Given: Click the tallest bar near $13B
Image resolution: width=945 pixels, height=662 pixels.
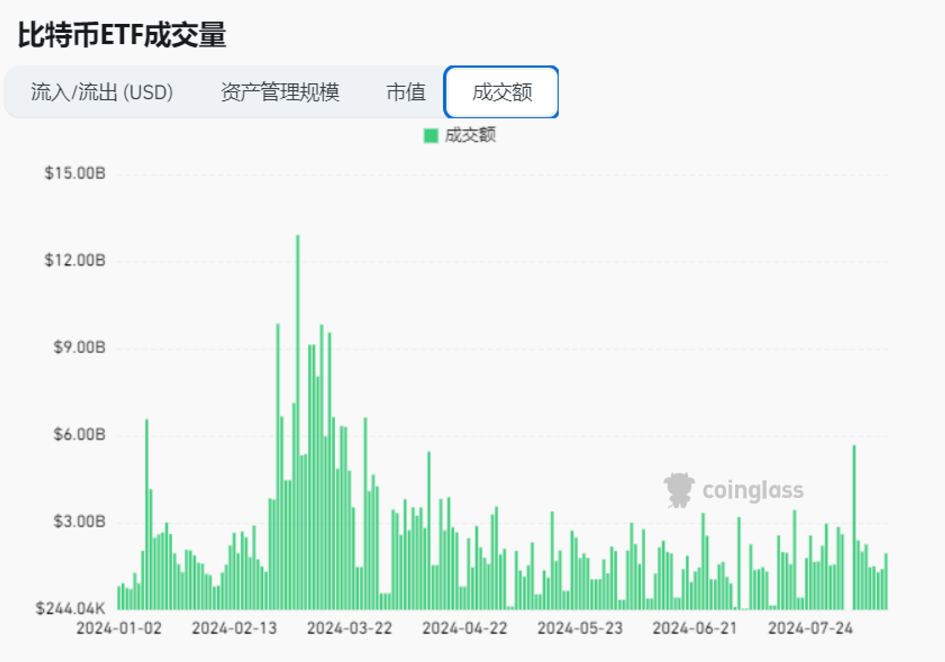Looking at the screenshot, I should (x=298, y=422).
